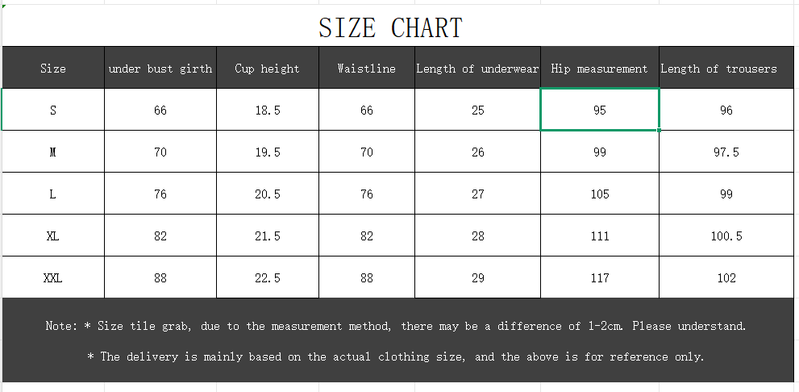This screenshot has height=392, width=799.
Task: Select the Length of trousers header
Action: (x=726, y=68)
